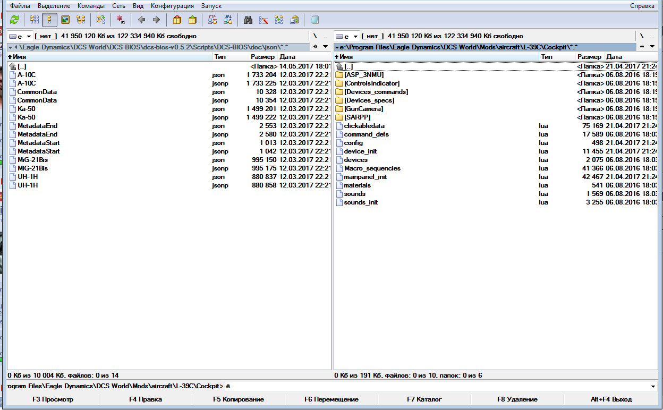The image size is (663, 410).
Task: Click F8 Удаление button
Action: tap(517, 399)
